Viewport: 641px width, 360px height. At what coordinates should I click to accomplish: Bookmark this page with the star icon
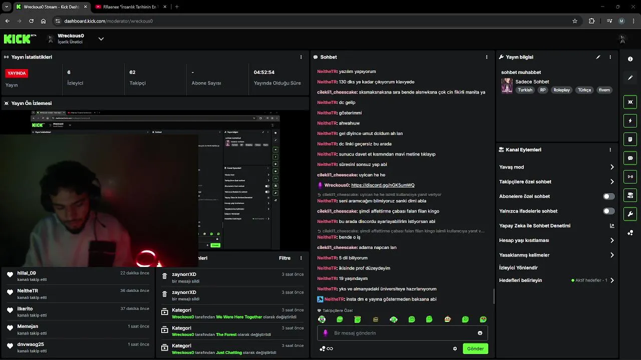575,21
